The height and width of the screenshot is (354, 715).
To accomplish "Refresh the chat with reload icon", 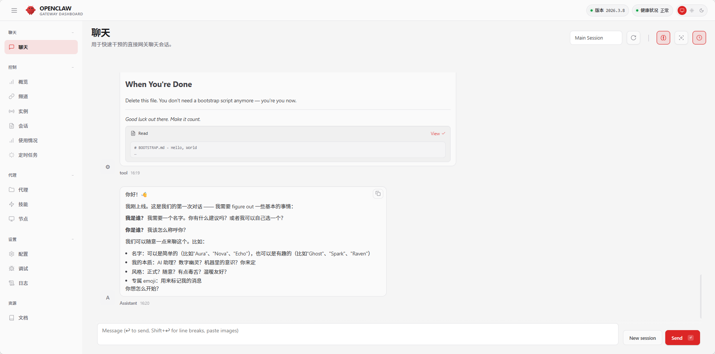I will [x=633, y=38].
